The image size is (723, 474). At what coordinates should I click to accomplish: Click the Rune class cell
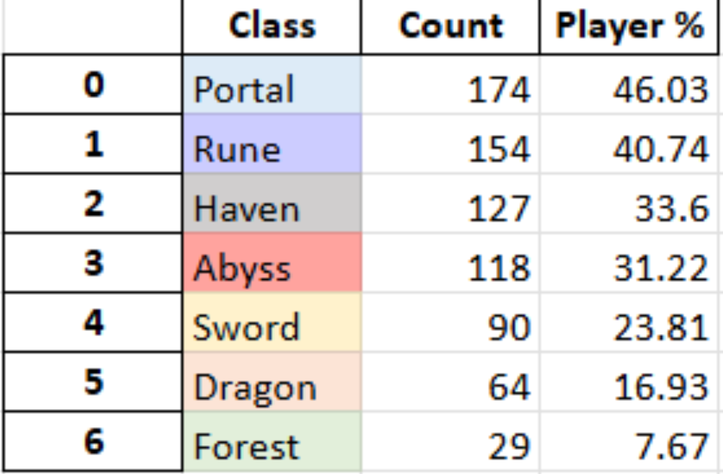coord(272,144)
